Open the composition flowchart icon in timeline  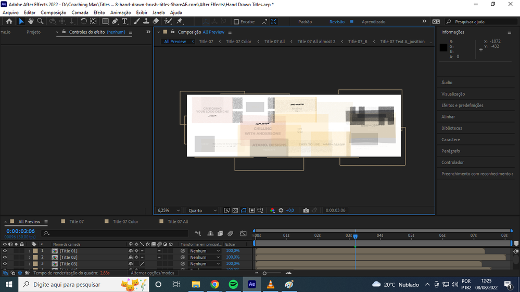[198, 233]
